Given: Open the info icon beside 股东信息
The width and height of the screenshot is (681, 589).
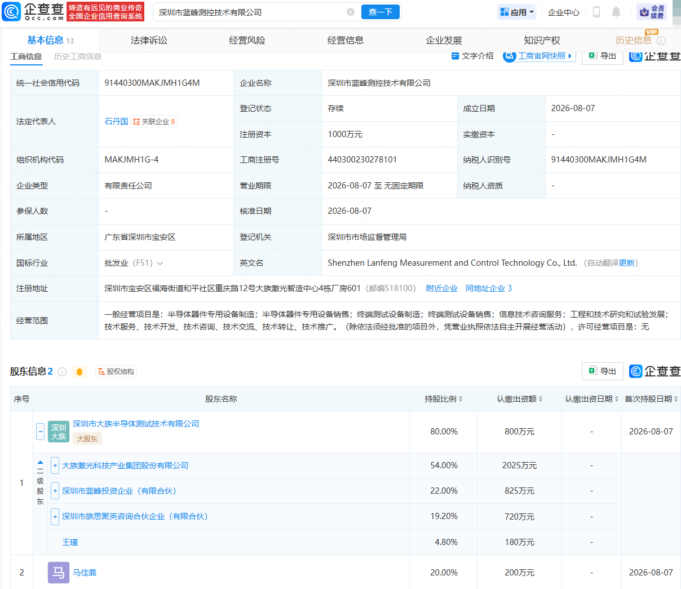Looking at the screenshot, I should tap(62, 372).
